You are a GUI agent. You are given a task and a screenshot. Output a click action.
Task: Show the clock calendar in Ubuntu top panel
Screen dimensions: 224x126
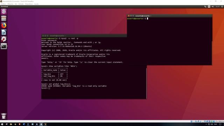tap(218, 7)
